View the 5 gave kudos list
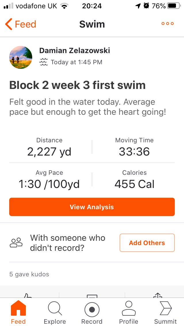184x326 pixels. (29, 274)
